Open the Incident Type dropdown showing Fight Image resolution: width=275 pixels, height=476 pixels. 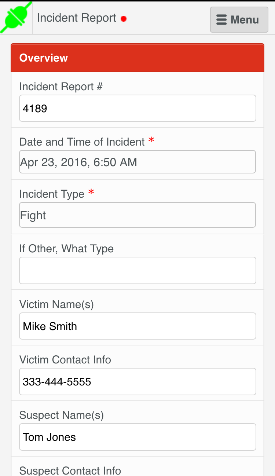pyautogui.click(x=137, y=215)
